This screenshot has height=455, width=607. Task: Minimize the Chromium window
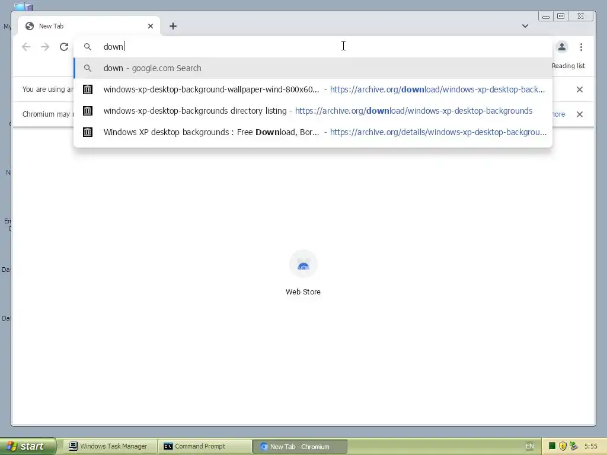click(x=546, y=16)
